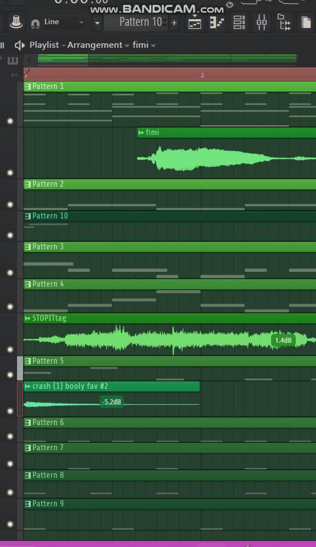Toggle the magnet snap icon

pyautogui.click(x=35, y=24)
